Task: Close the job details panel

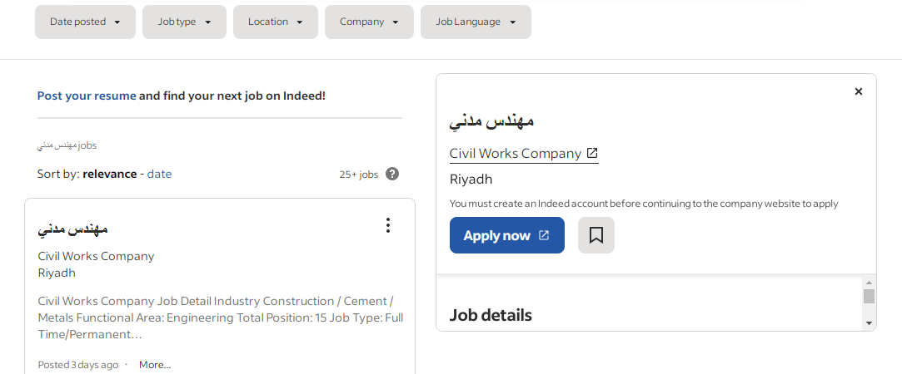Action: point(859,91)
